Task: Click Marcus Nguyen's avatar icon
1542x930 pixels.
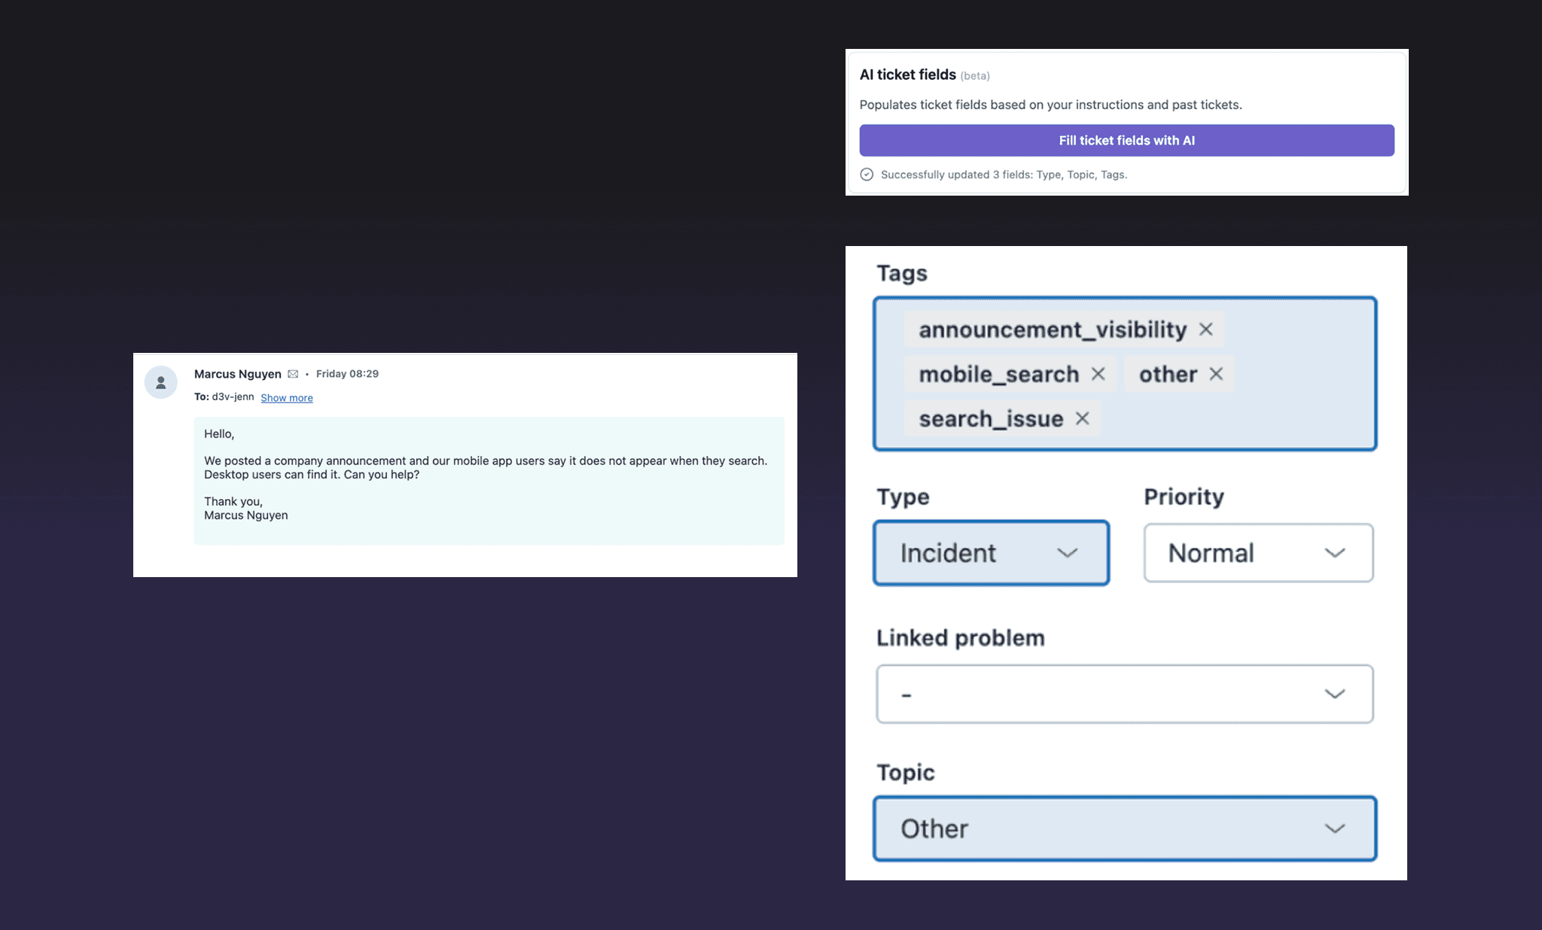Action: (160, 382)
